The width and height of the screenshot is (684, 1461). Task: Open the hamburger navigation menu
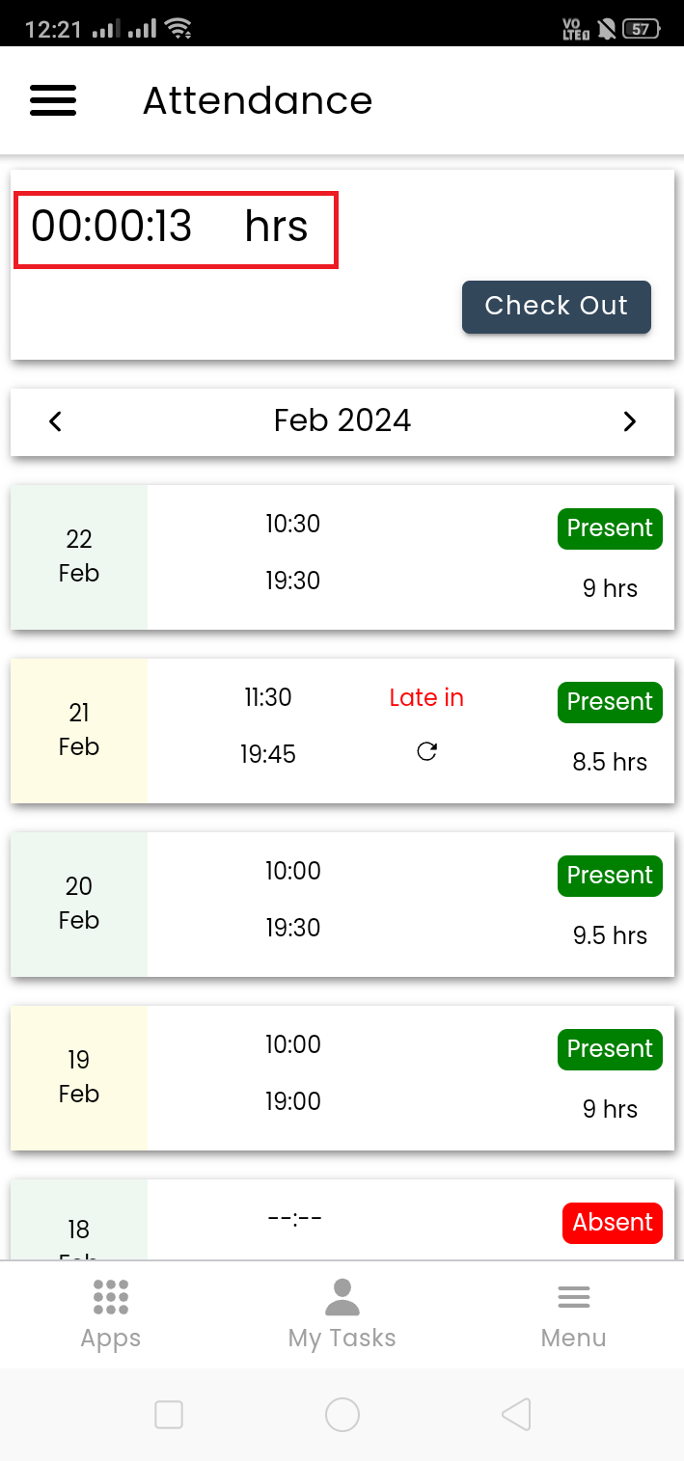[53, 100]
